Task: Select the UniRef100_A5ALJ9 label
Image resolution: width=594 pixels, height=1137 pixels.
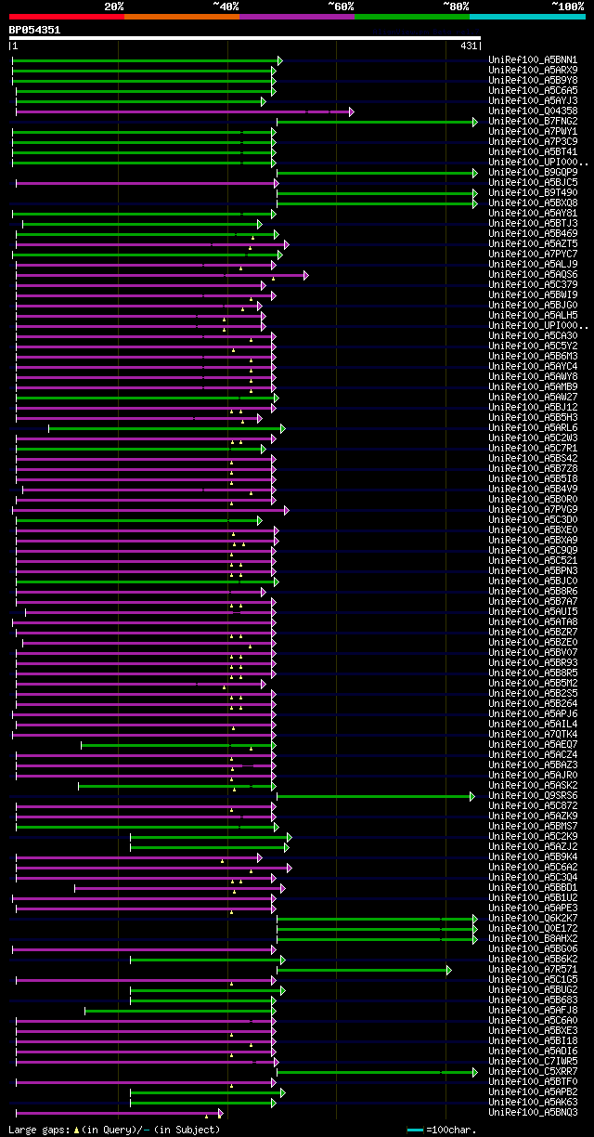Action: [x=533, y=265]
